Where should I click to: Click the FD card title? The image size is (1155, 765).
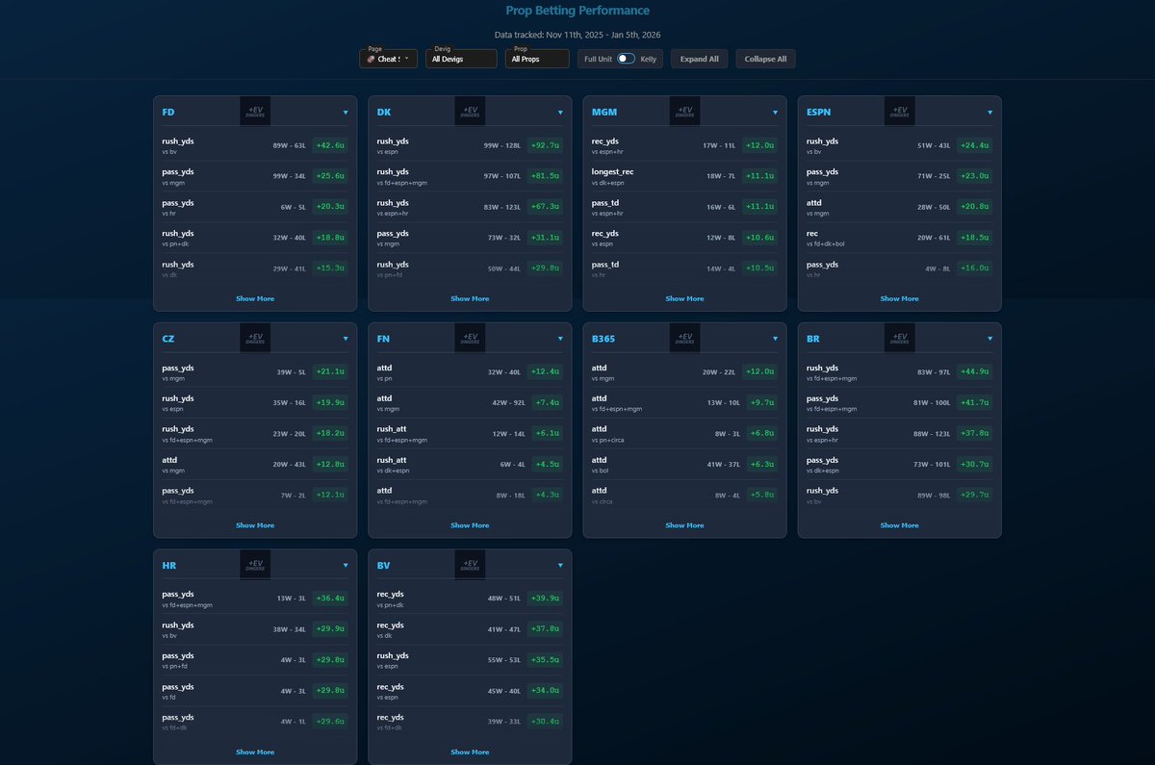tap(168, 112)
